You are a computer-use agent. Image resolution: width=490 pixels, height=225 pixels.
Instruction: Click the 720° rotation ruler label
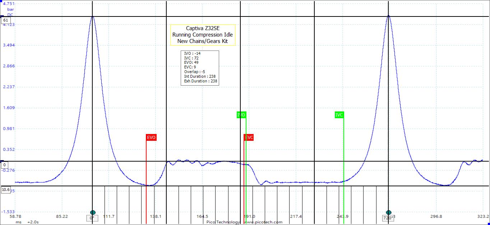coord(388,218)
